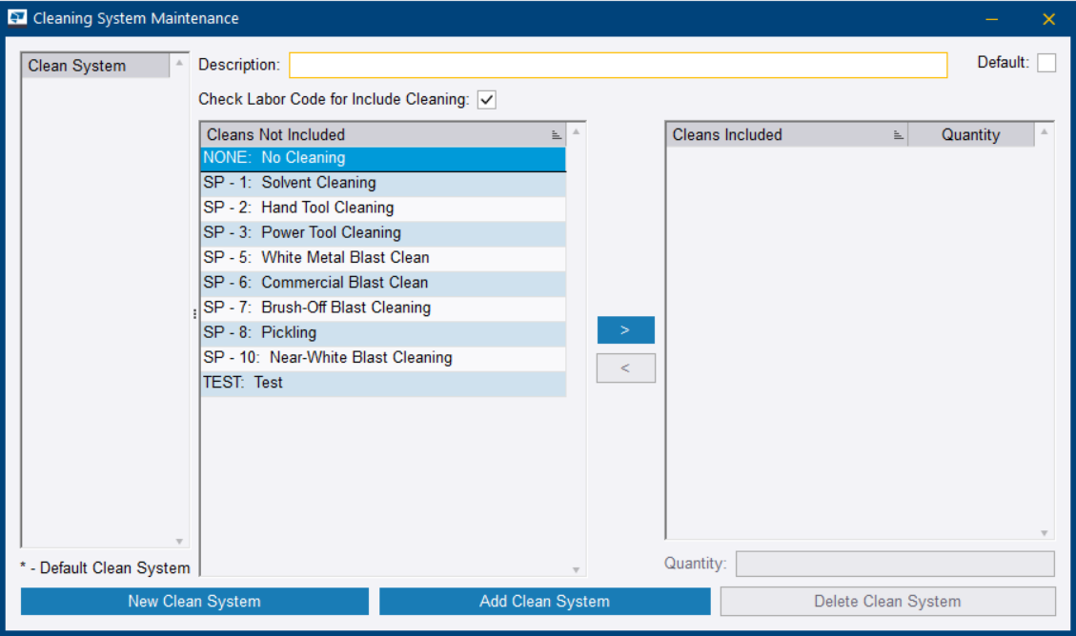Click the Quantity column header
1076x636 pixels.
[970, 135]
